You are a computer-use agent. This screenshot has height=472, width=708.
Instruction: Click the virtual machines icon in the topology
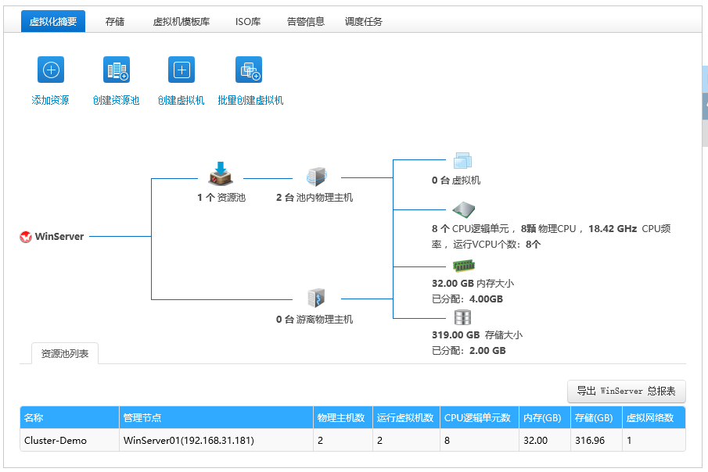462,161
